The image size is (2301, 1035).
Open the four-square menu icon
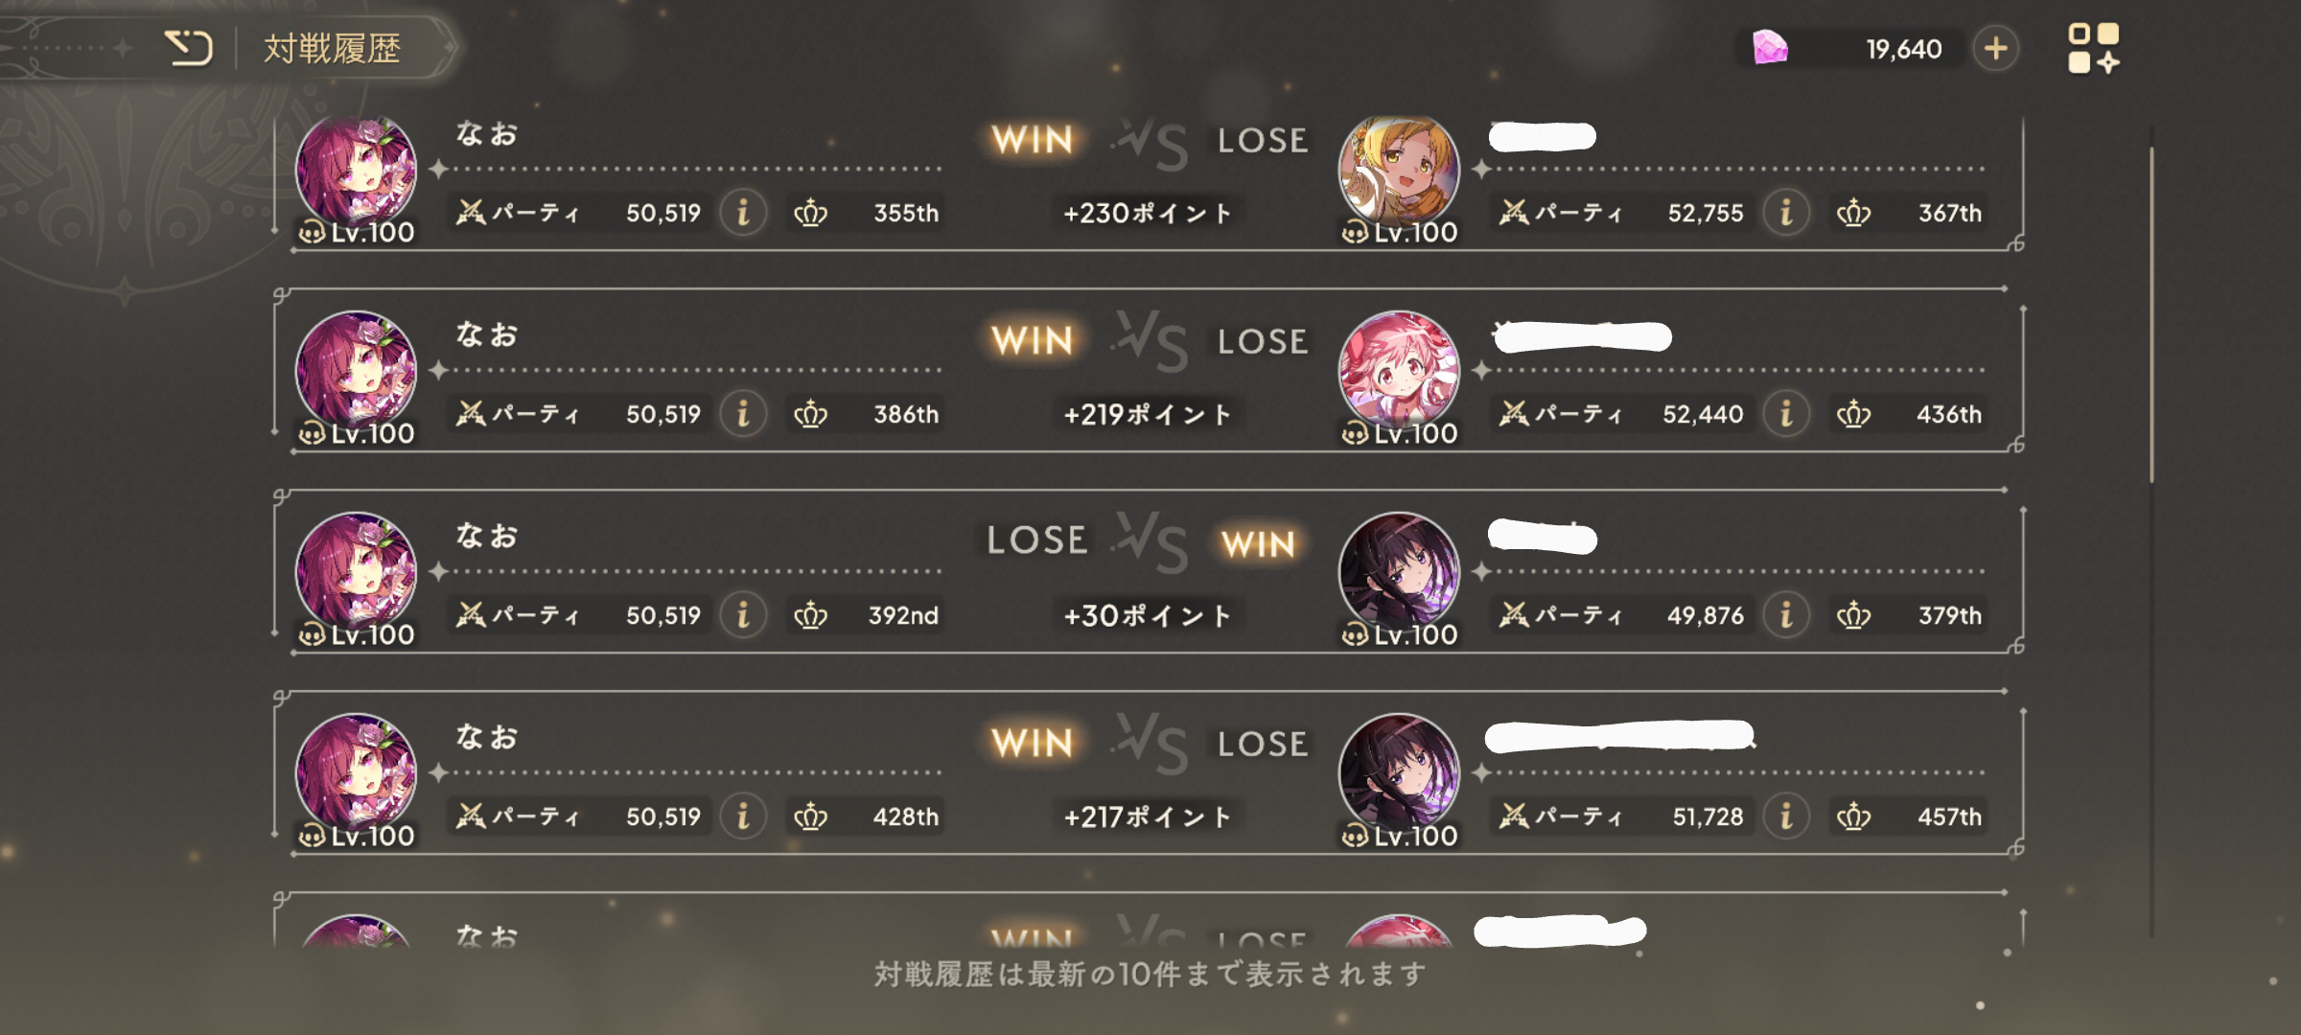coord(2094,48)
